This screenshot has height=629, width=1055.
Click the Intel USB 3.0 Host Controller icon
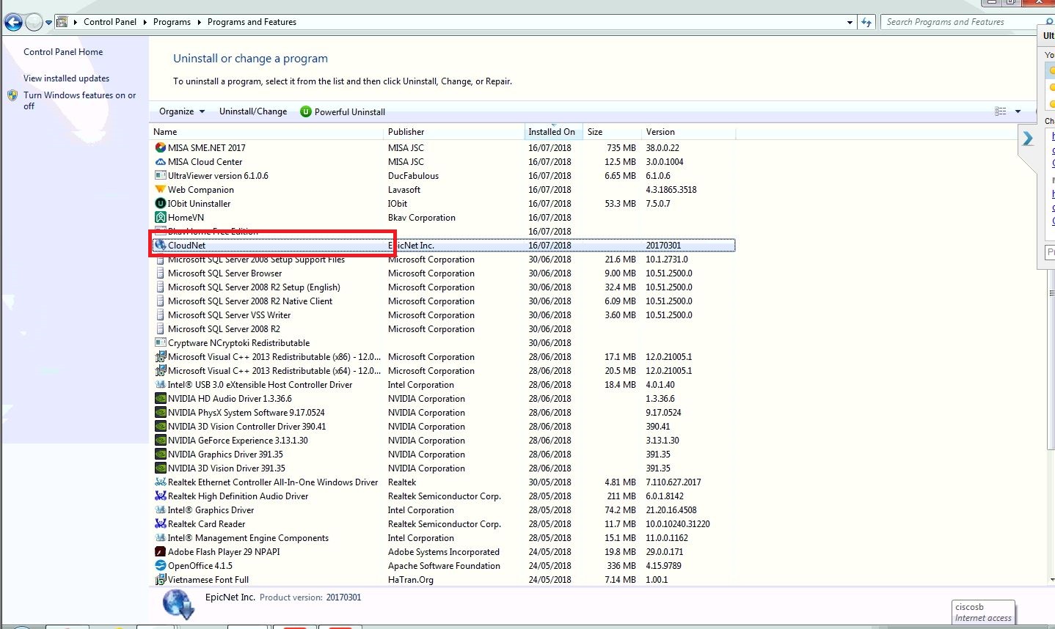point(161,384)
